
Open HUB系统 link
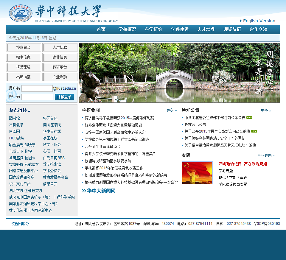tap(17, 138)
